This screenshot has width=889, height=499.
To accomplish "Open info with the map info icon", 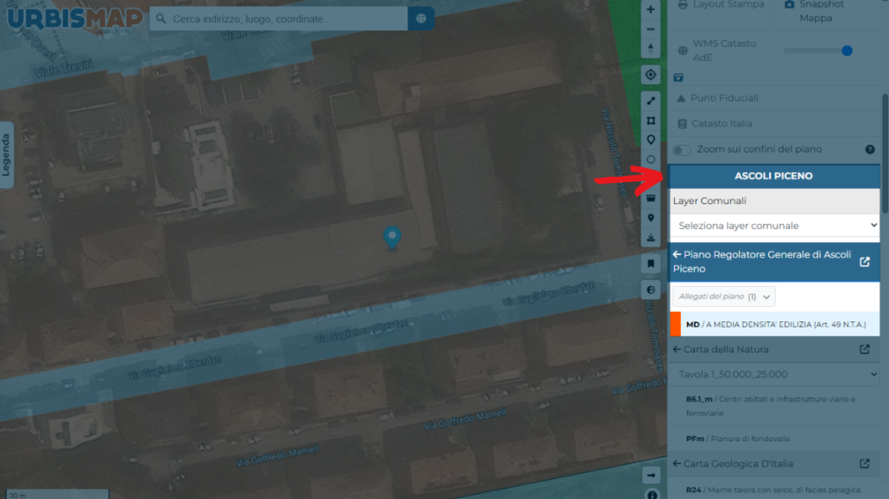I will [x=652, y=495].
